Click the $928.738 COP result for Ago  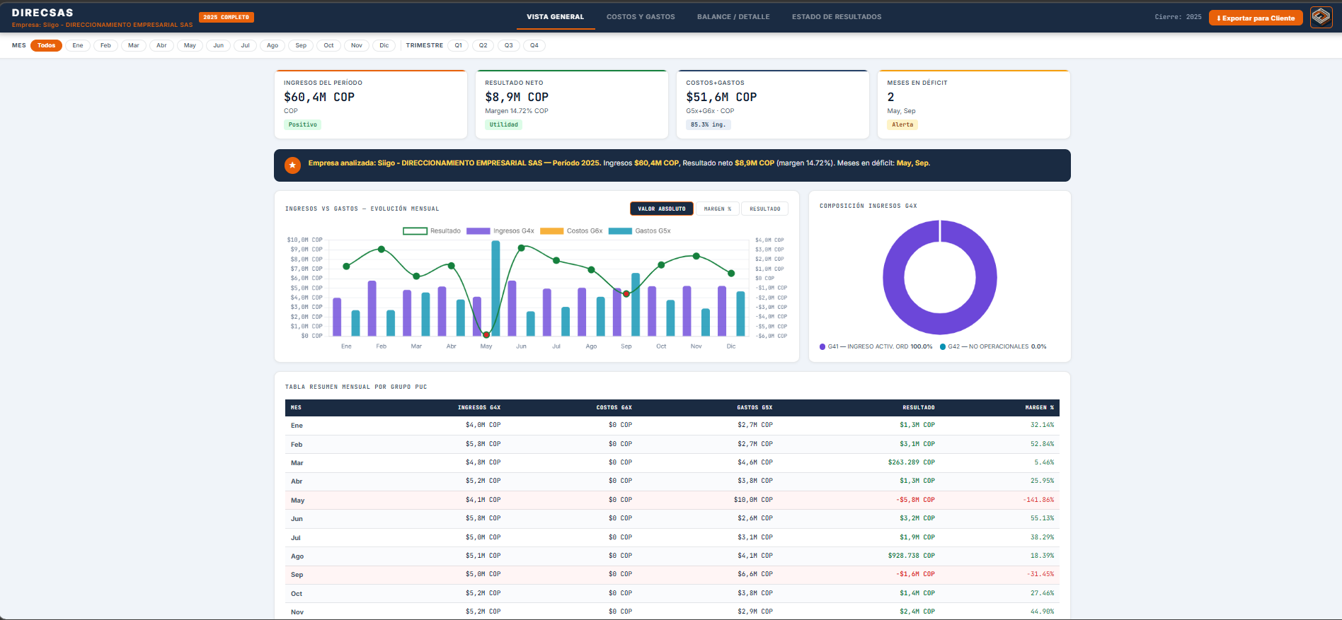912,556
